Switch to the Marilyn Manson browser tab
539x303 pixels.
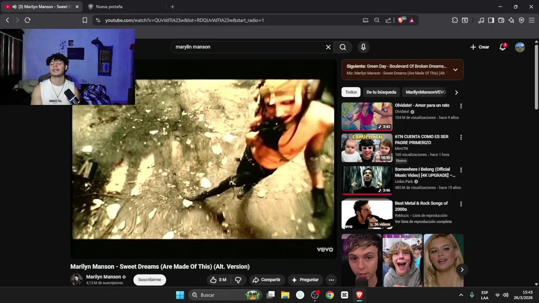pos(41,7)
